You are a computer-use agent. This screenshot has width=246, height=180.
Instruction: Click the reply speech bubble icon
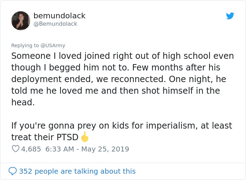pyautogui.click(x=13, y=171)
